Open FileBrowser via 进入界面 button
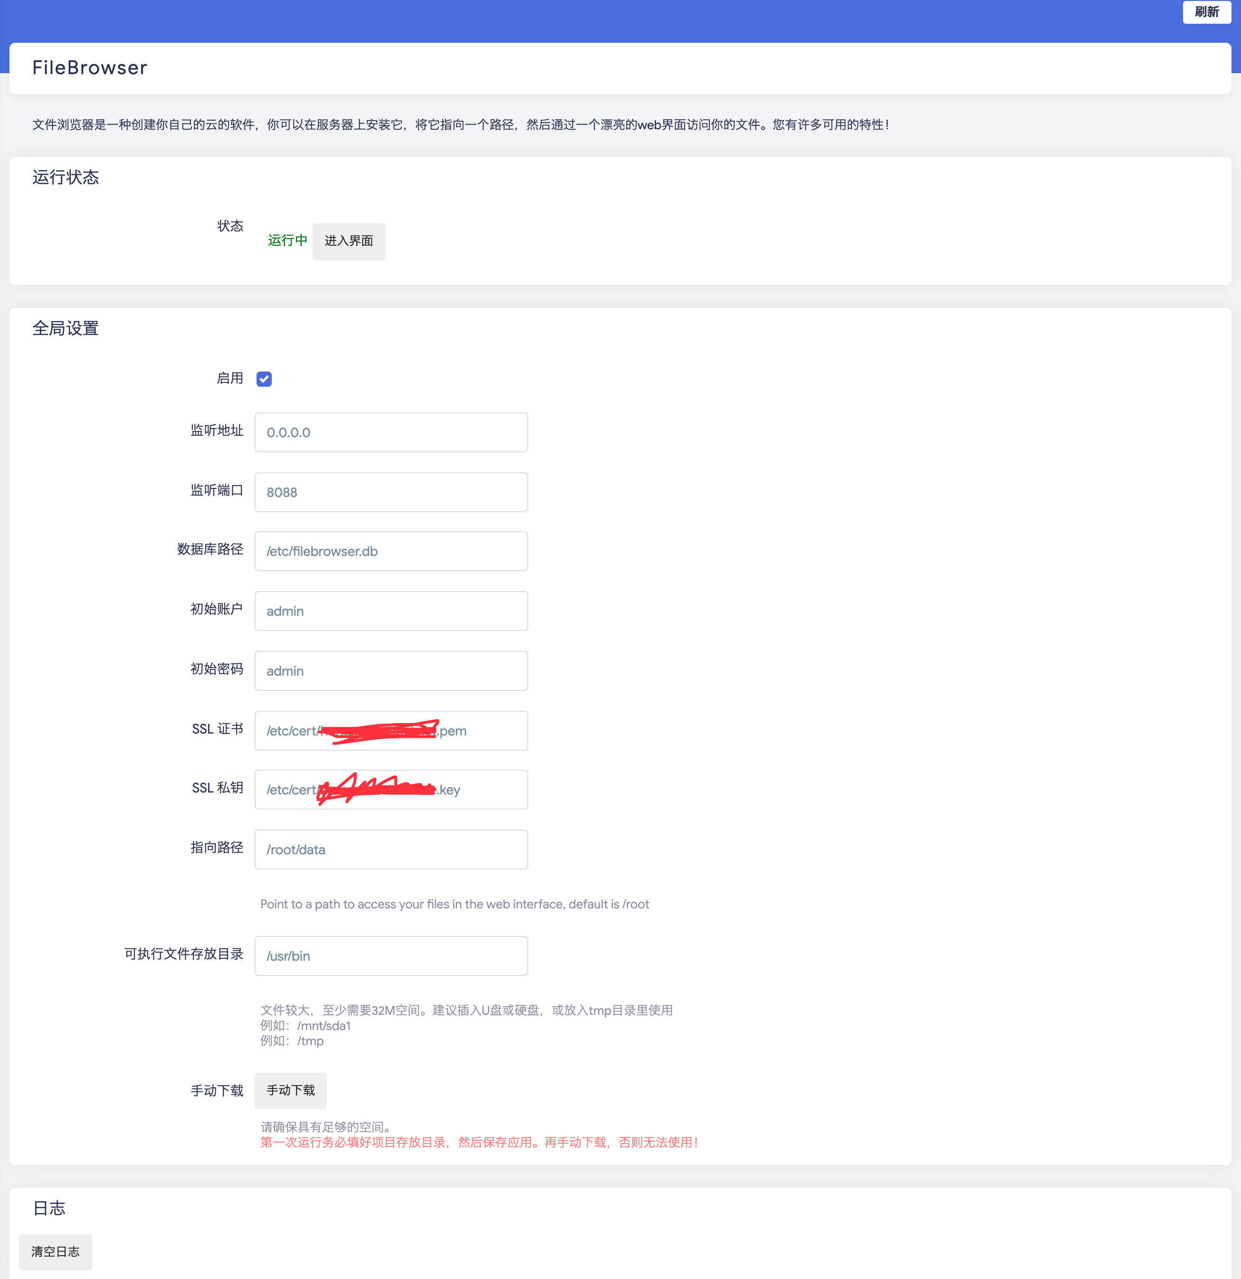The height and width of the screenshot is (1279, 1241). pyautogui.click(x=348, y=241)
